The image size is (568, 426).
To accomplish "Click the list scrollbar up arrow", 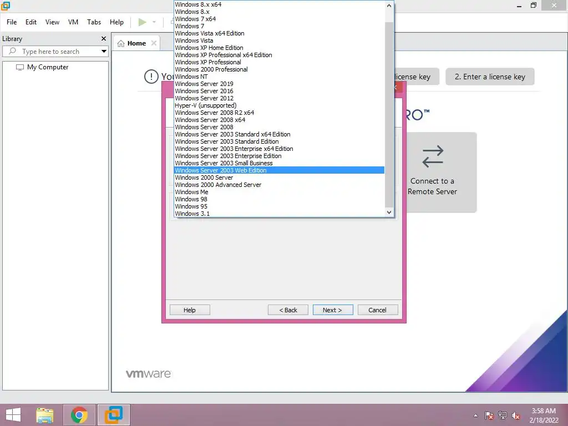I will [x=389, y=6].
